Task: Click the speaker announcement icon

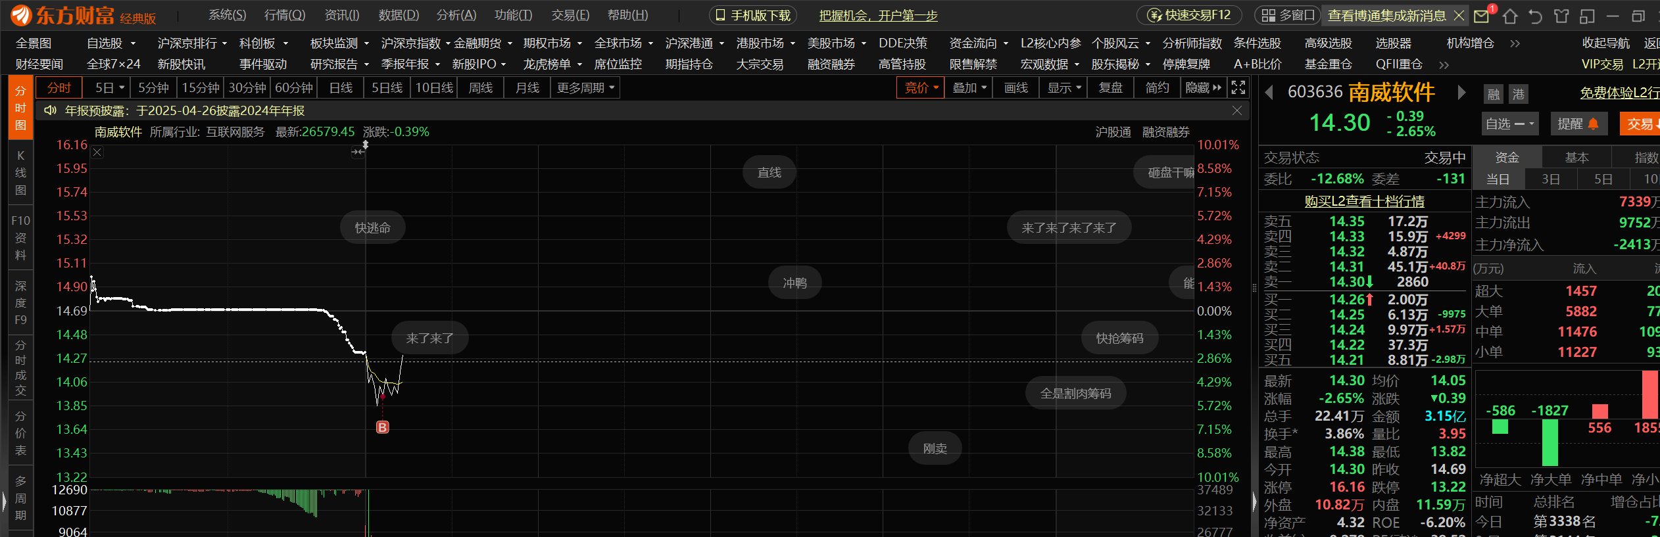Action: tap(50, 110)
